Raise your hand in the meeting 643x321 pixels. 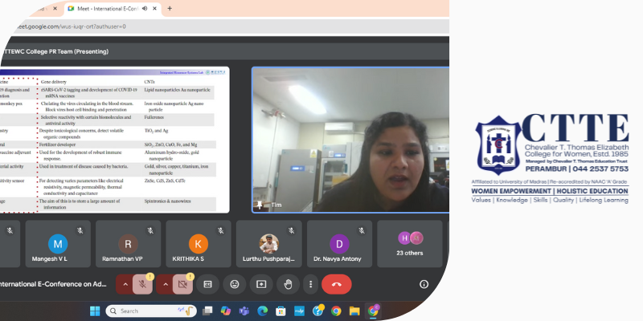pyautogui.click(x=288, y=284)
